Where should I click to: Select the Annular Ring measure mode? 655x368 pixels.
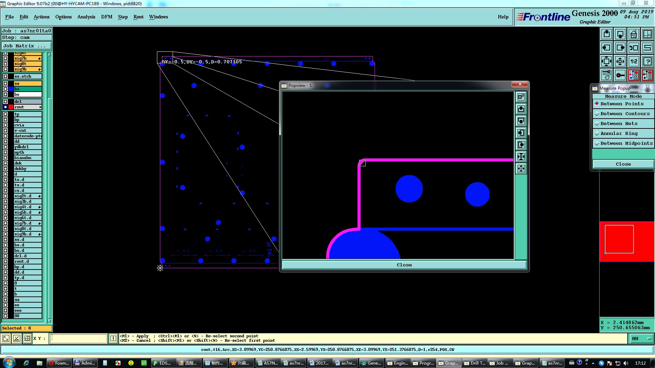tap(618, 134)
